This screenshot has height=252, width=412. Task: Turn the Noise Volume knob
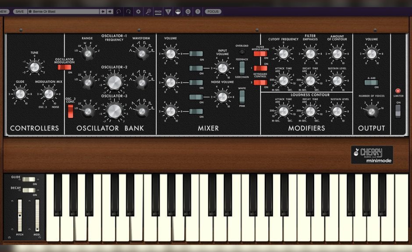pyautogui.click(x=222, y=97)
